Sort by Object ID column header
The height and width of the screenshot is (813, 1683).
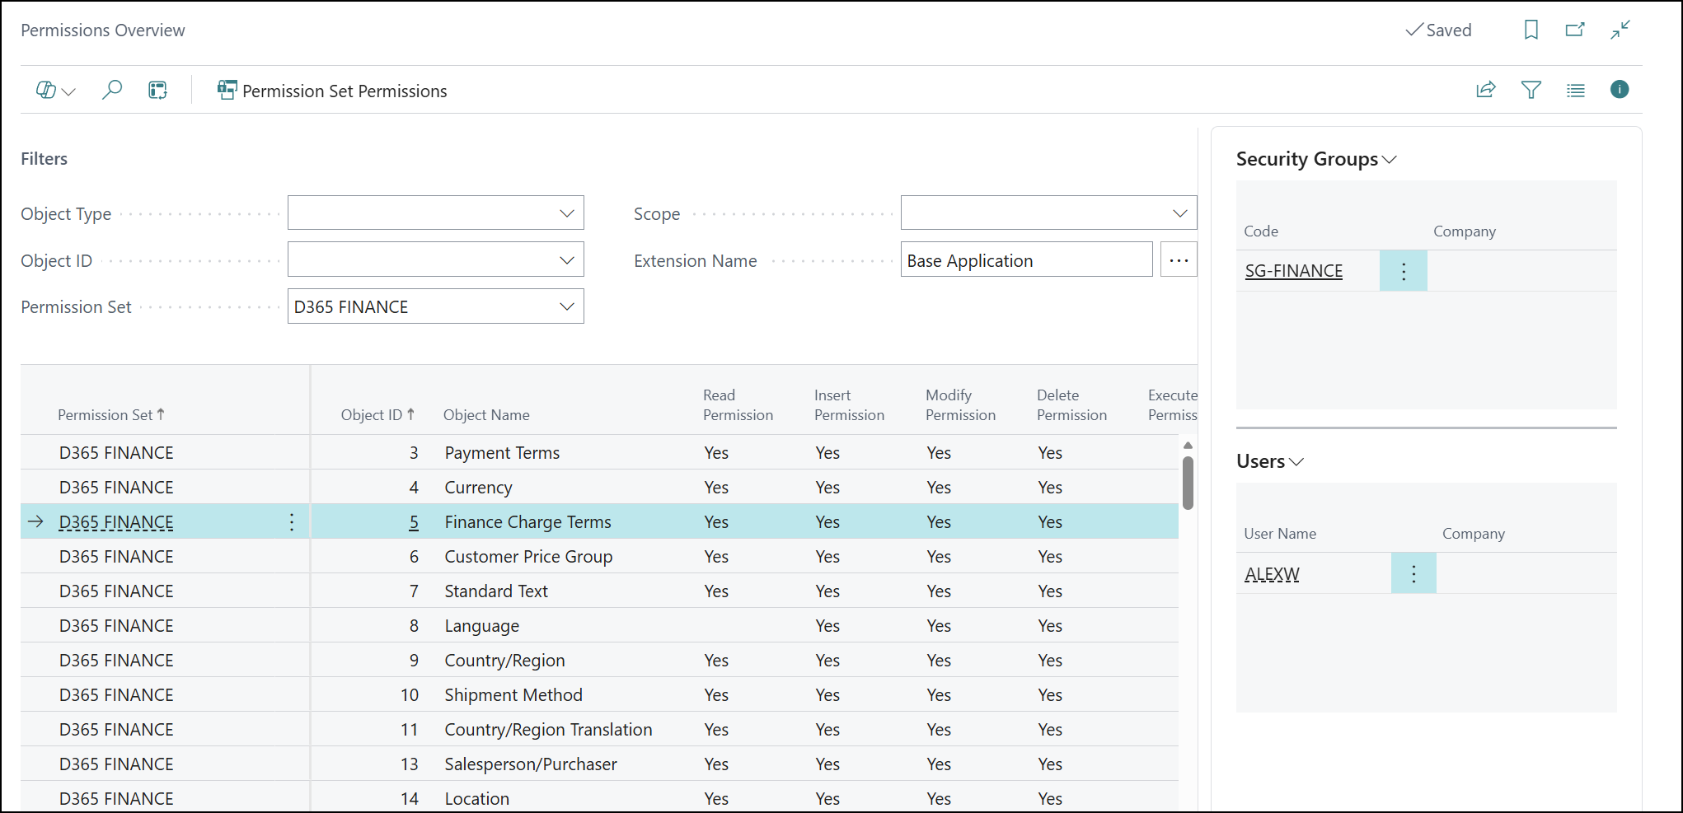377,415
